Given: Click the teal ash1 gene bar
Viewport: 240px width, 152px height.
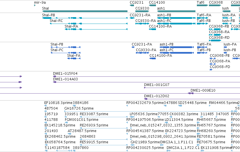Looking at the screenshot, I should [x=176, y=11].
